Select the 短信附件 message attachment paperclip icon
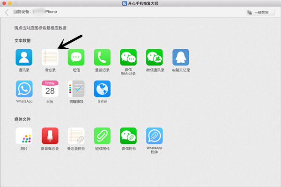This screenshot has height=187, width=281. coord(102,136)
